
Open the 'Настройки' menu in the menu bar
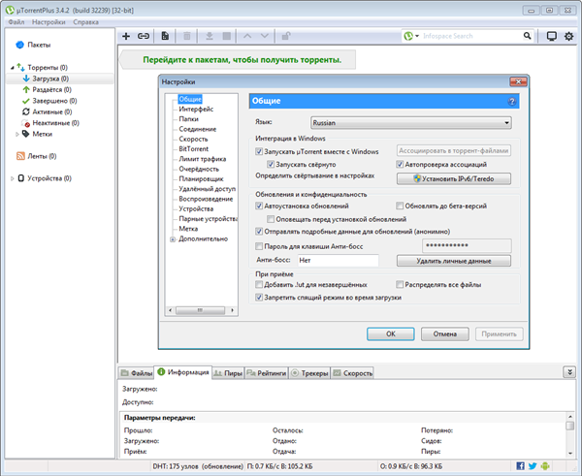tap(48, 20)
